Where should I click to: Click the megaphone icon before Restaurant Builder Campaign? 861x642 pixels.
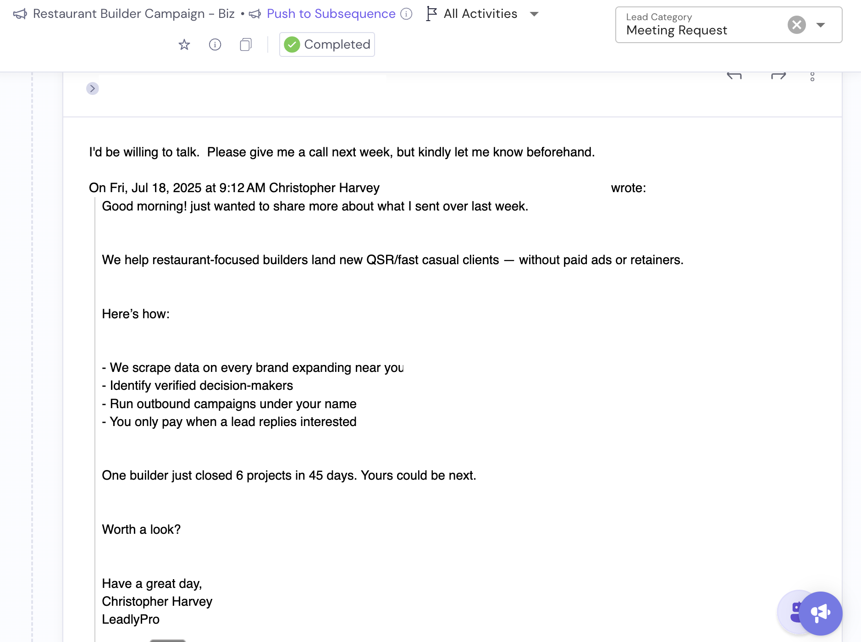(20, 14)
